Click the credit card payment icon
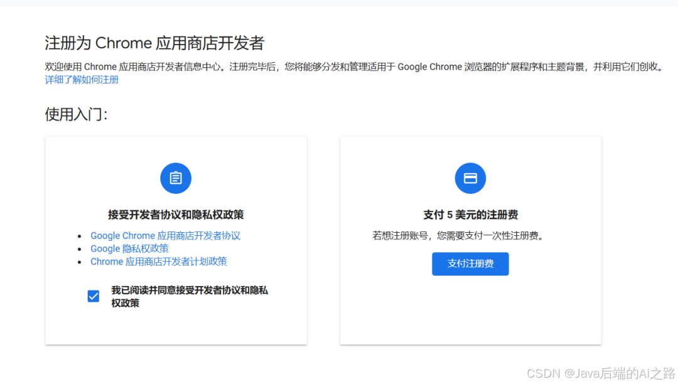The width and height of the screenshot is (678, 384). tap(470, 178)
